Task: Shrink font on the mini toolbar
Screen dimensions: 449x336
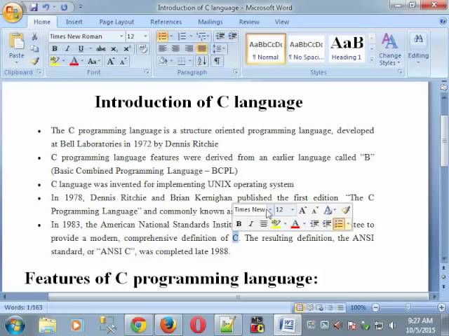Action: pyautogui.click(x=315, y=210)
